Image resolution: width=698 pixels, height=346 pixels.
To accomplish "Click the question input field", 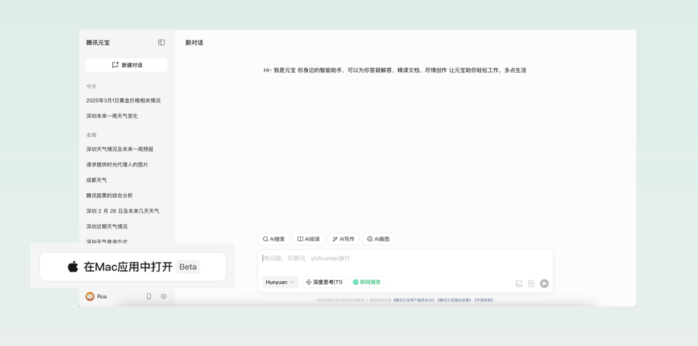I will click(x=385, y=258).
